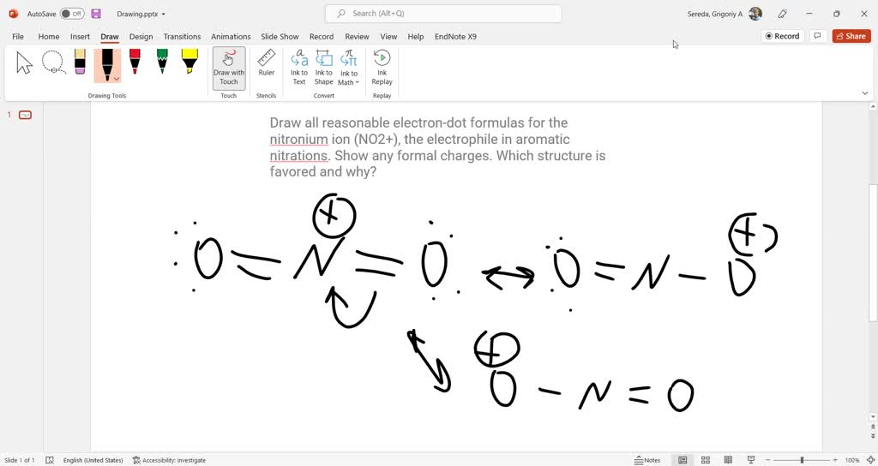Select the Lasso Select tool
This screenshot has height=466, width=878.
point(53,63)
